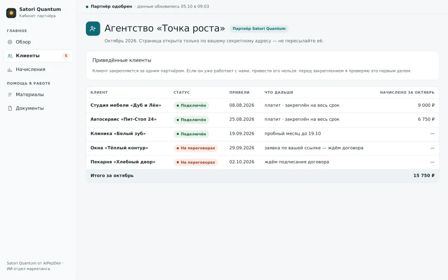Select client Пекарня «Хлебный двор»
Screen dimensions: 448x280
click(x=123, y=162)
